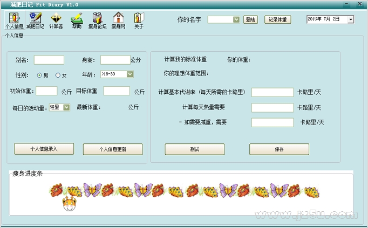Click the 登陆 login button
Image resolution: width=368 pixels, height=228 pixels.
click(250, 20)
